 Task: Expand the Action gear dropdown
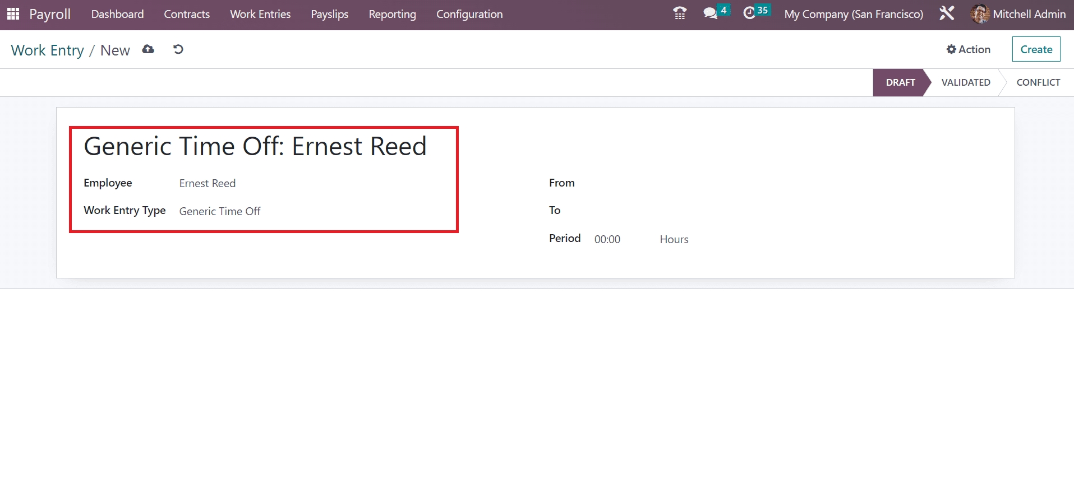(x=969, y=49)
